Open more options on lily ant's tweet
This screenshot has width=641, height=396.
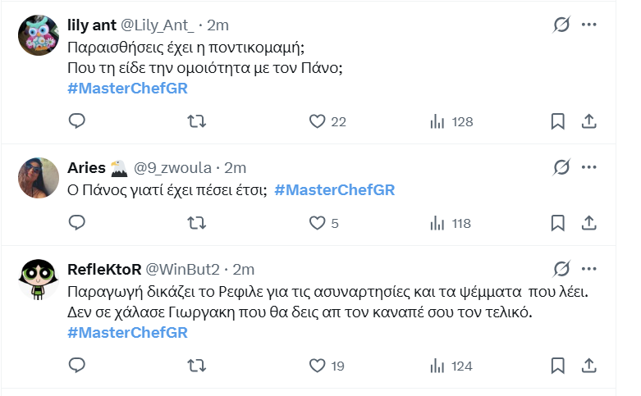click(588, 25)
